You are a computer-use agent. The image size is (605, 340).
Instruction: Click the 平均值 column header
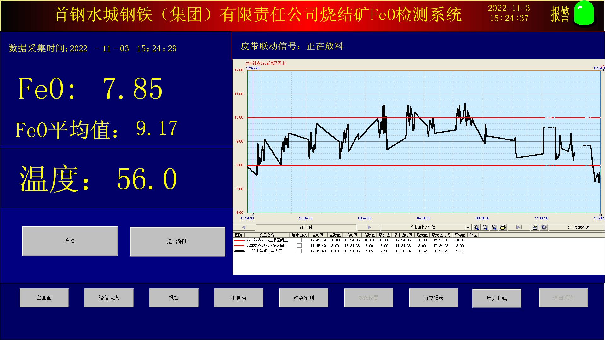point(460,235)
